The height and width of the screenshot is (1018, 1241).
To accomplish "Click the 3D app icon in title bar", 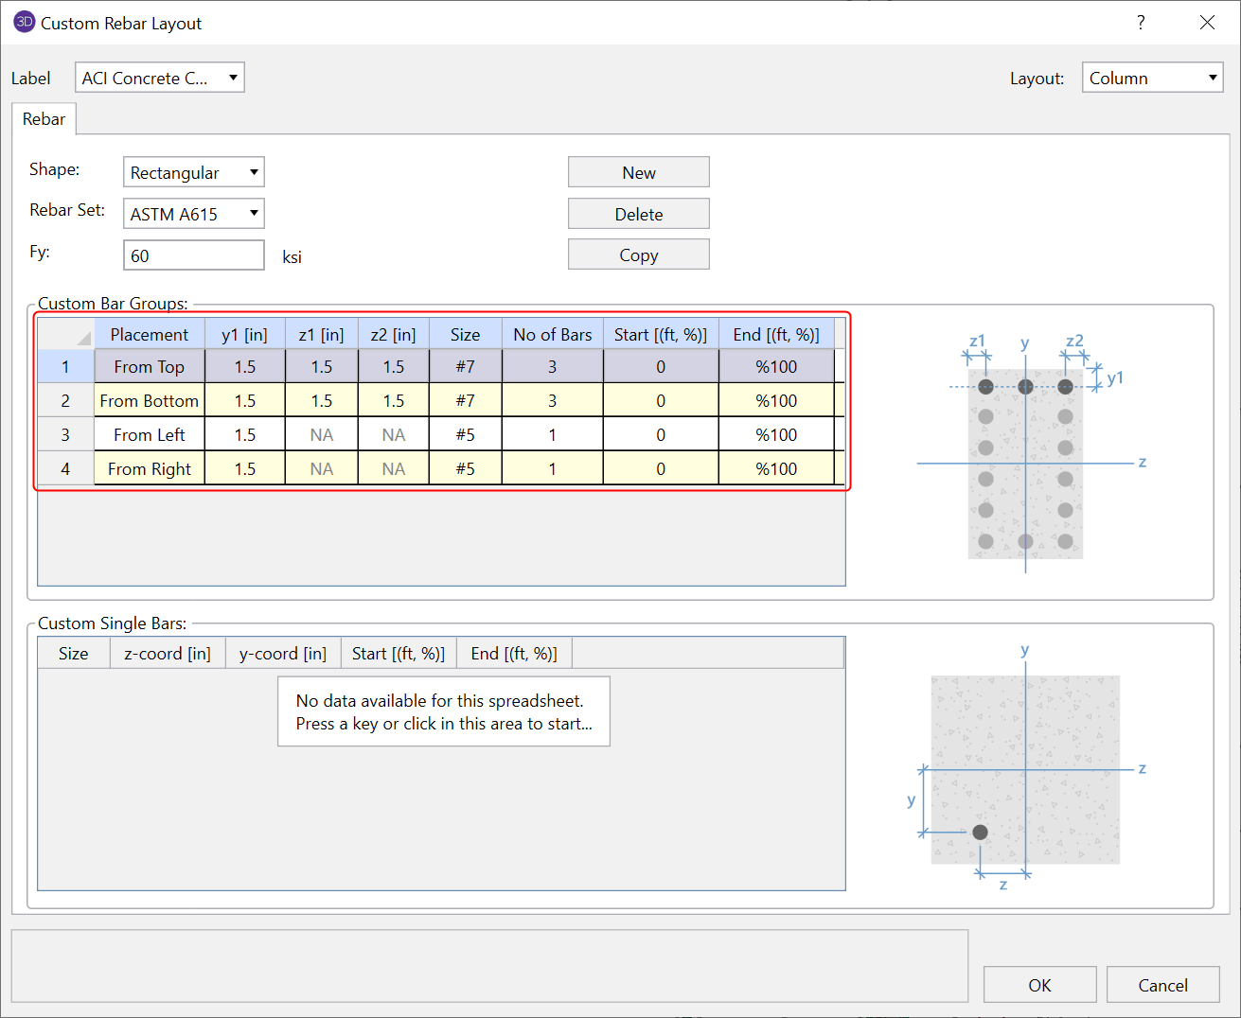I will coord(24,23).
